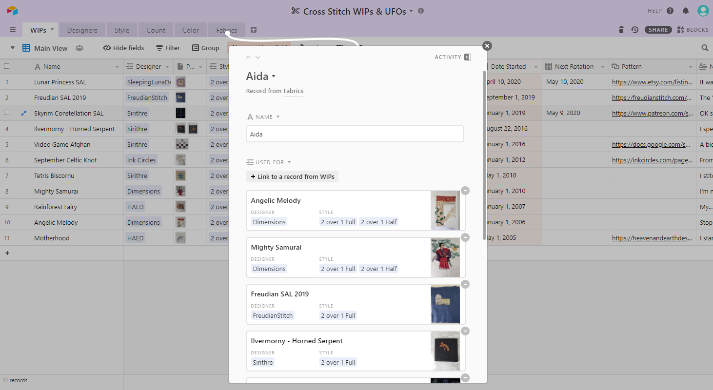Open the notifications bell
Viewport: 713px width, 390px height.
click(685, 10)
